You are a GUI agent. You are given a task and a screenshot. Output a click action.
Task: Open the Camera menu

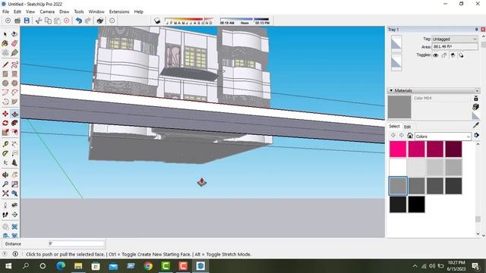pyautogui.click(x=47, y=11)
